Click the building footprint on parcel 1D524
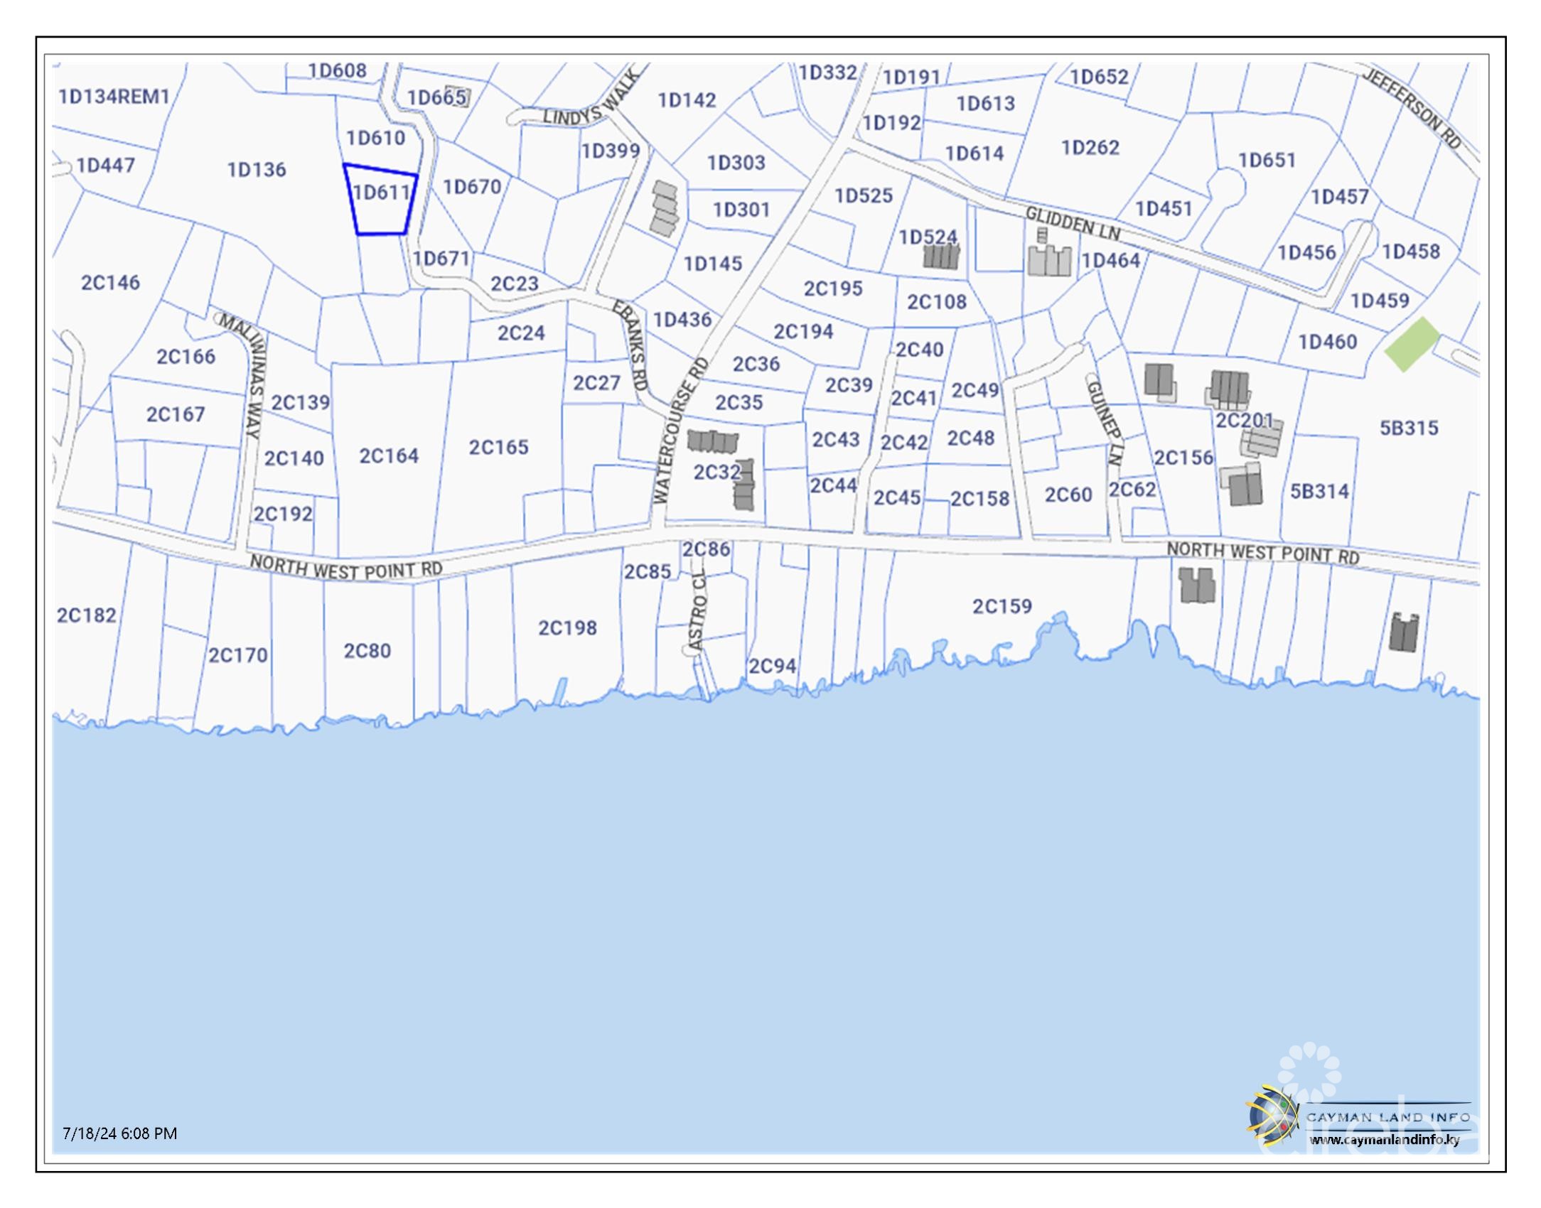This screenshot has width=1541, height=1208. (x=941, y=257)
